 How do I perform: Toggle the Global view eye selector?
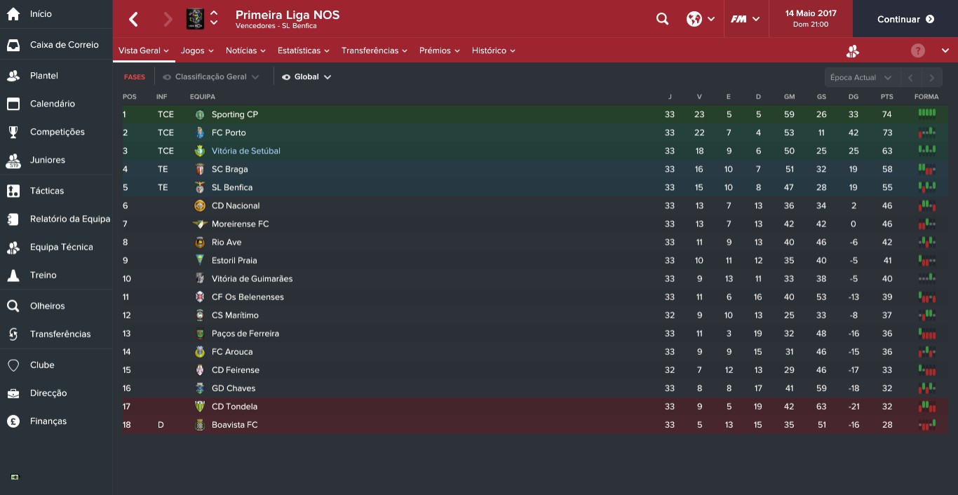point(306,77)
